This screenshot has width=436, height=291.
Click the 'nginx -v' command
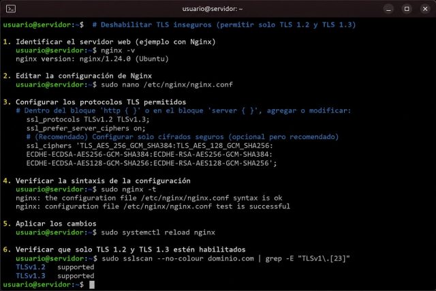pos(118,50)
